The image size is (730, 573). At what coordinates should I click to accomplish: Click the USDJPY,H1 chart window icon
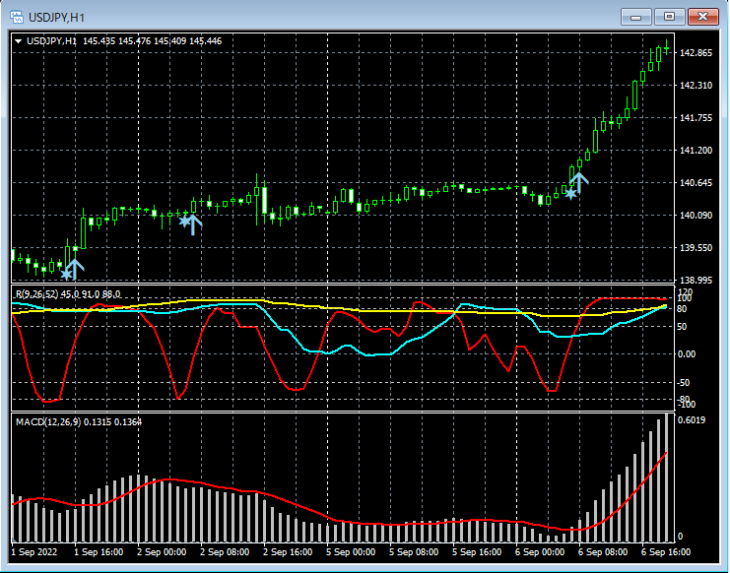tap(17, 18)
